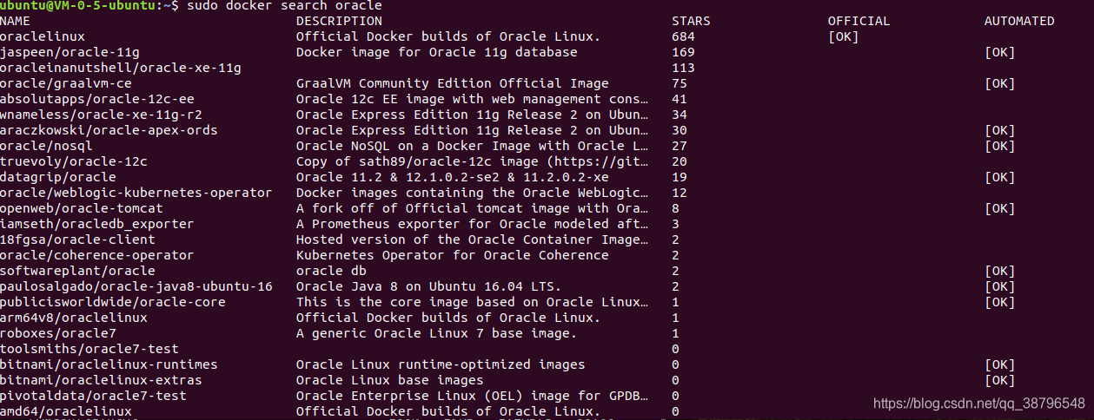
Task: Click 'A generic Oracle Linux 7 base image.' description
Action: (x=436, y=333)
